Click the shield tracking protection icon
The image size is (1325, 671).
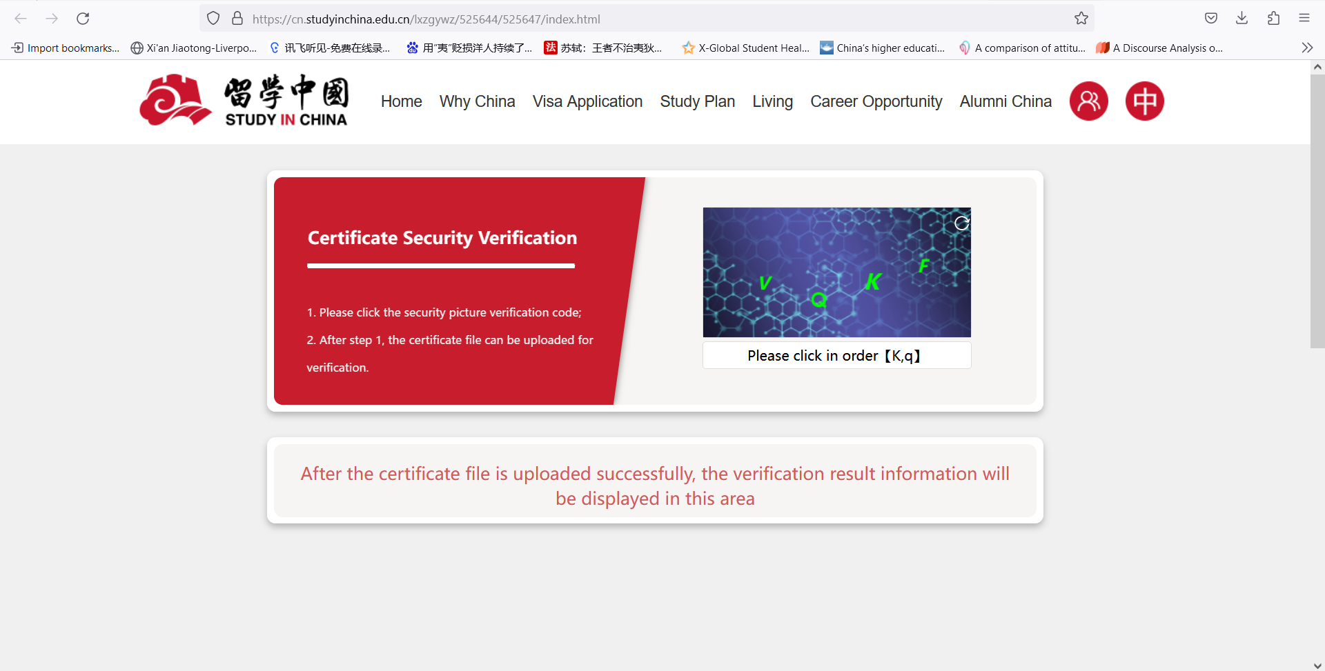(213, 19)
